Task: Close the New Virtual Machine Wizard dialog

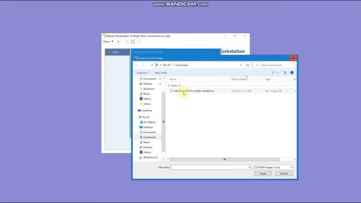Action: (217, 52)
